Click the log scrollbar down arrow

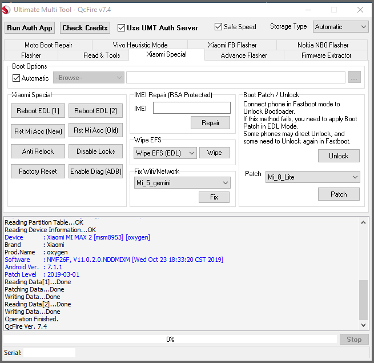[363, 325]
